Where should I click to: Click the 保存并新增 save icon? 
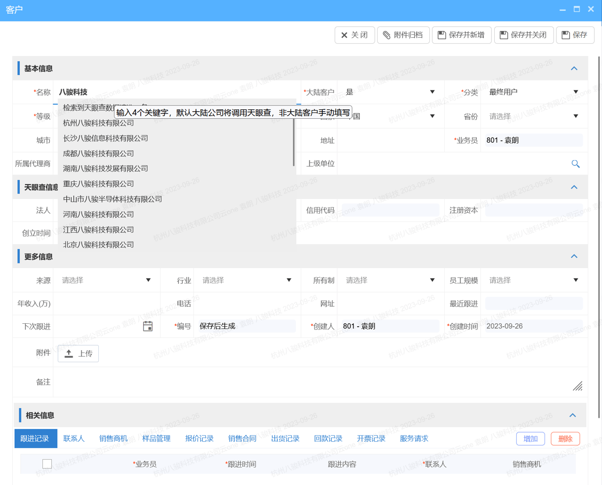[x=443, y=34]
